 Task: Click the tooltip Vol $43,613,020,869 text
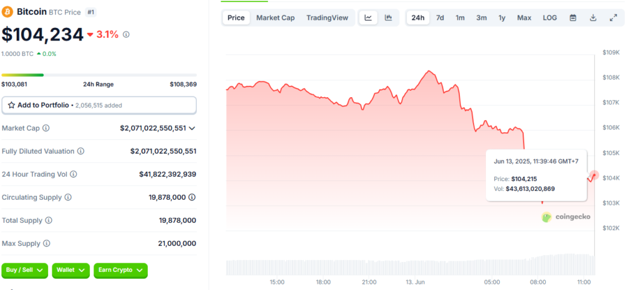click(x=525, y=189)
